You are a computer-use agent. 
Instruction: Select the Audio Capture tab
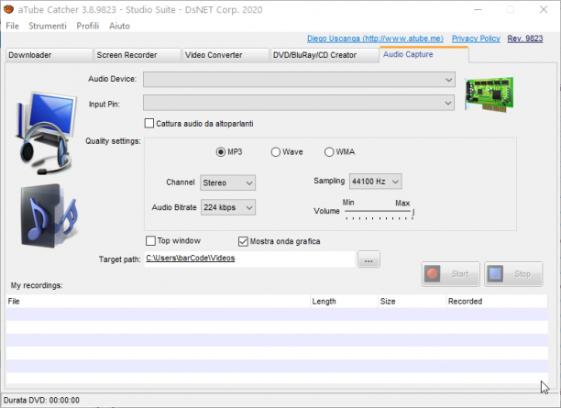pyautogui.click(x=424, y=54)
